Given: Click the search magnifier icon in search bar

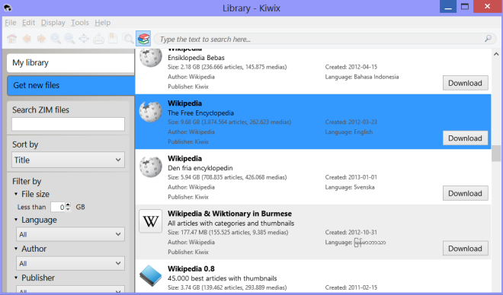Looking at the screenshot, I should [x=488, y=39].
